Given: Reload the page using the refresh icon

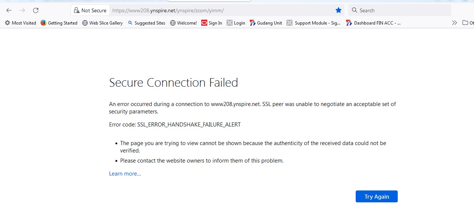Looking at the screenshot, I should click(36, 10).
